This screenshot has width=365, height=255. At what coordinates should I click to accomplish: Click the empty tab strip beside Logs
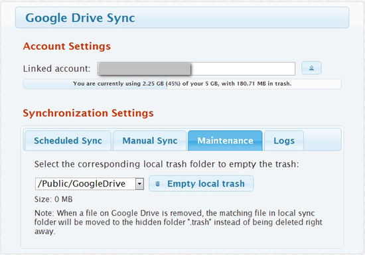click(323, 139)
